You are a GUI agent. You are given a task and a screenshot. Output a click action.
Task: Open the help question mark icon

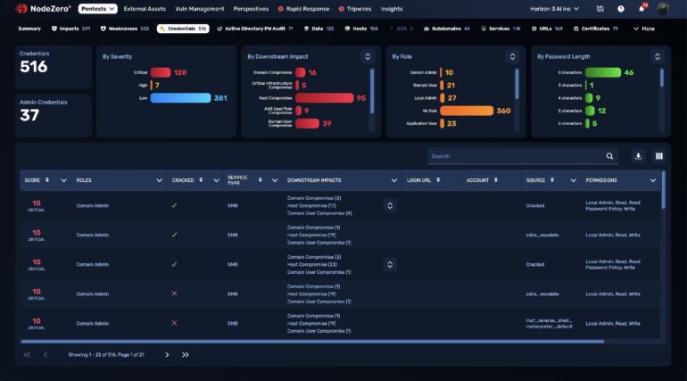621,9
